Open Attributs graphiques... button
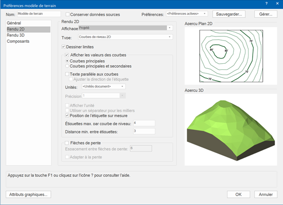283x205 pixels. coord(28,195)
